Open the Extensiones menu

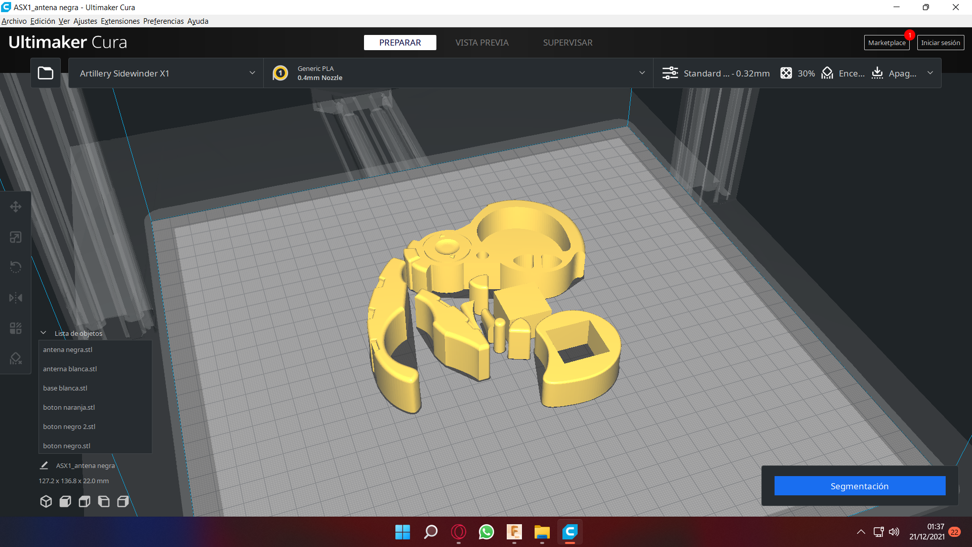[x=120, y=21]
